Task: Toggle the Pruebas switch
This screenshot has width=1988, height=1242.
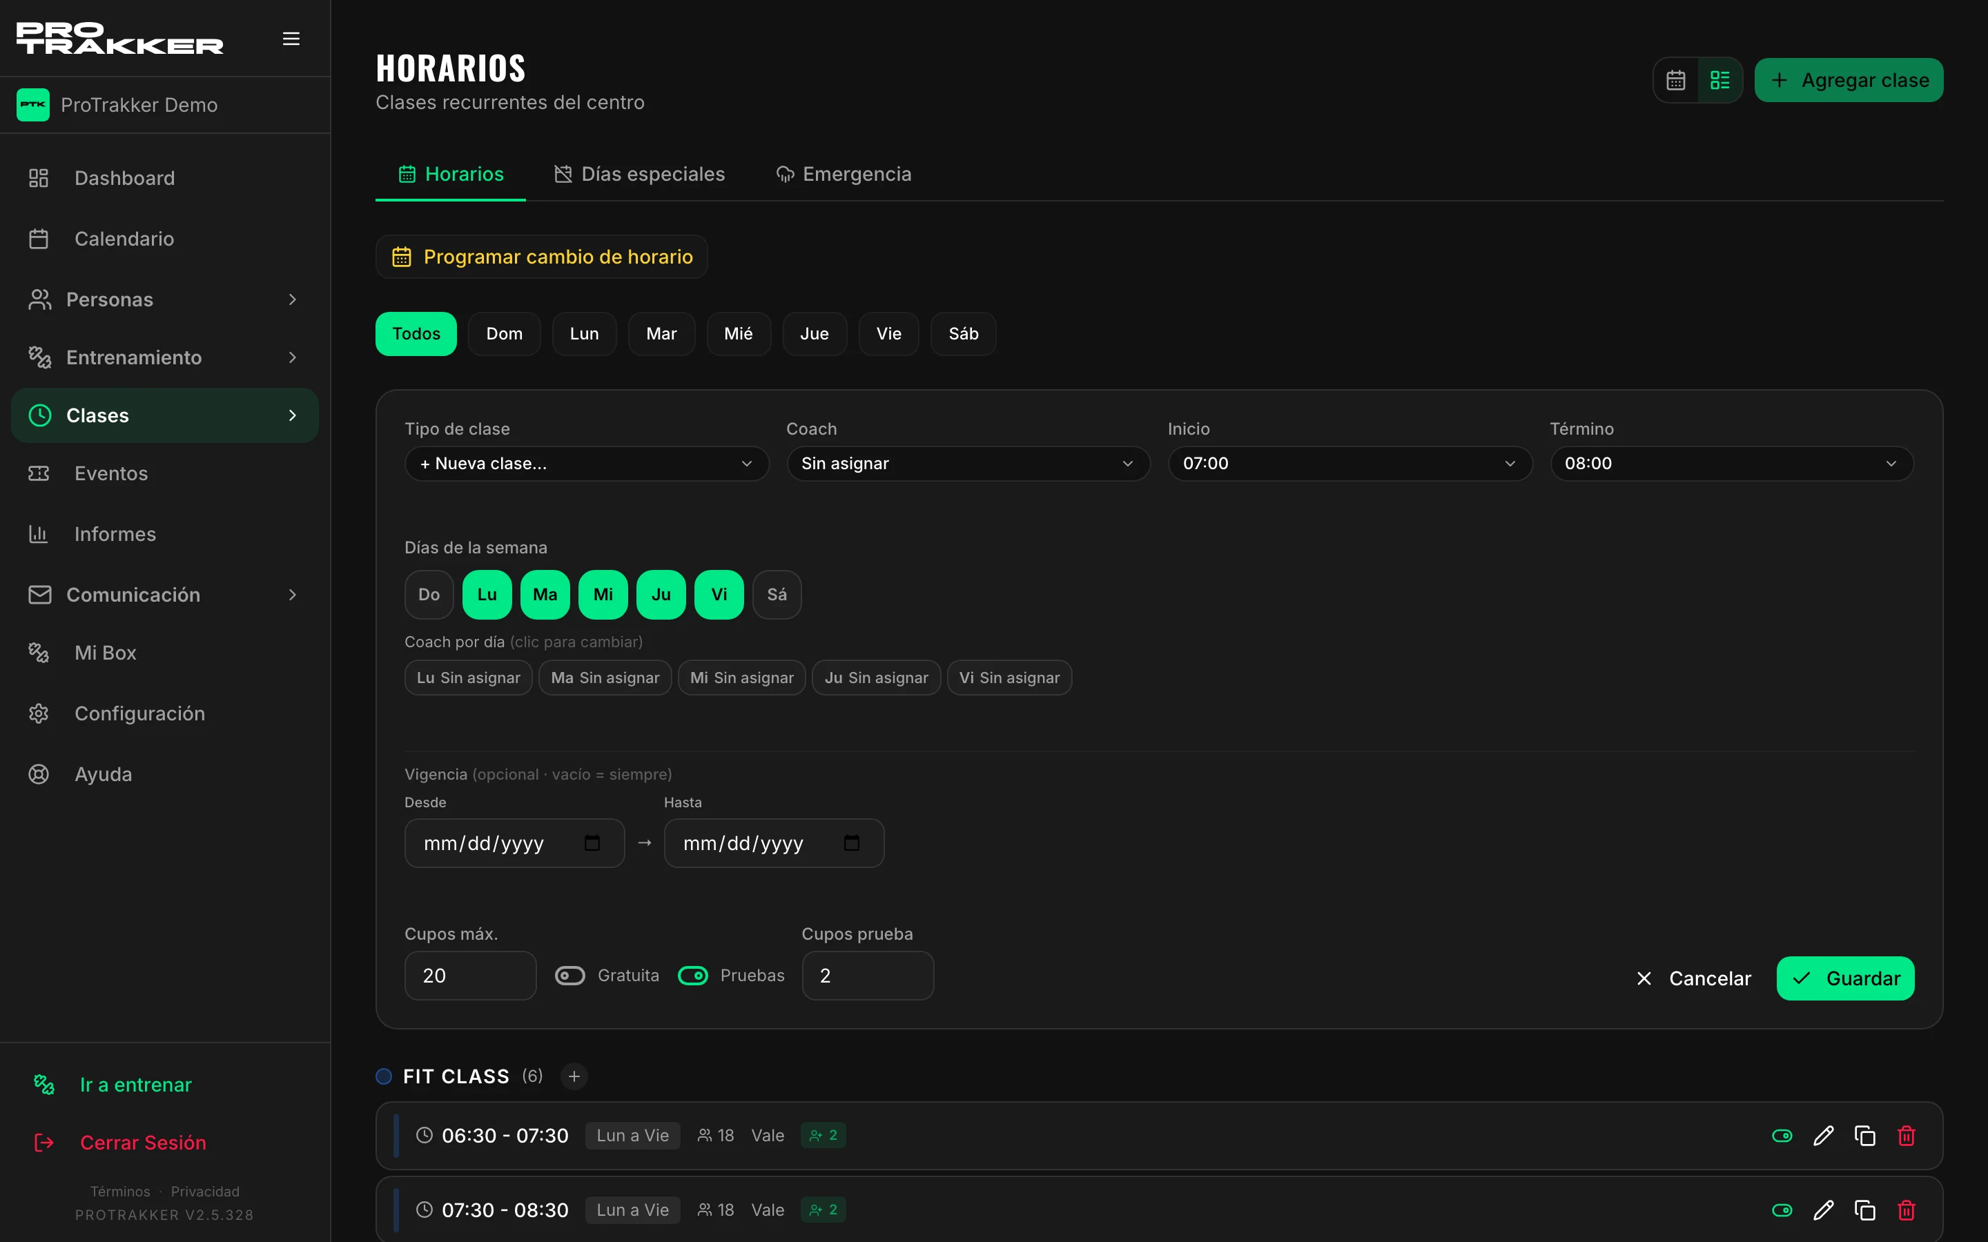Action: click(x=692, y=975)
